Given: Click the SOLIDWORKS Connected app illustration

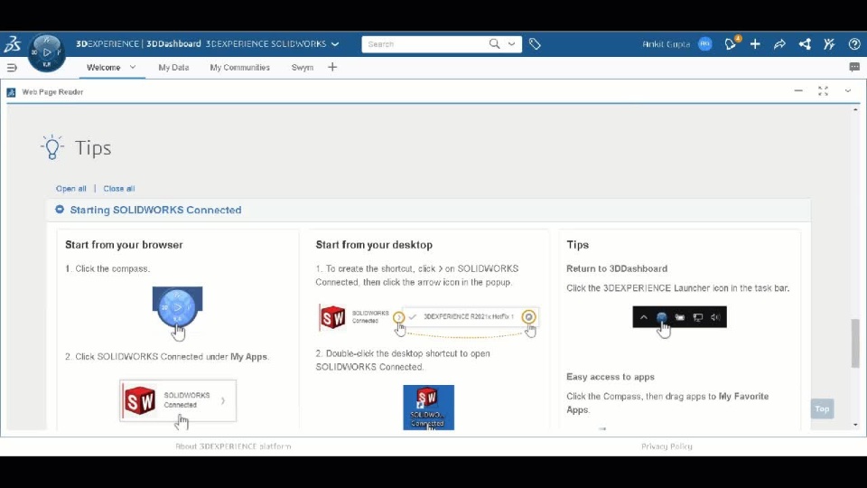Looking at the screenshot, I should click(x=178, y=400).
